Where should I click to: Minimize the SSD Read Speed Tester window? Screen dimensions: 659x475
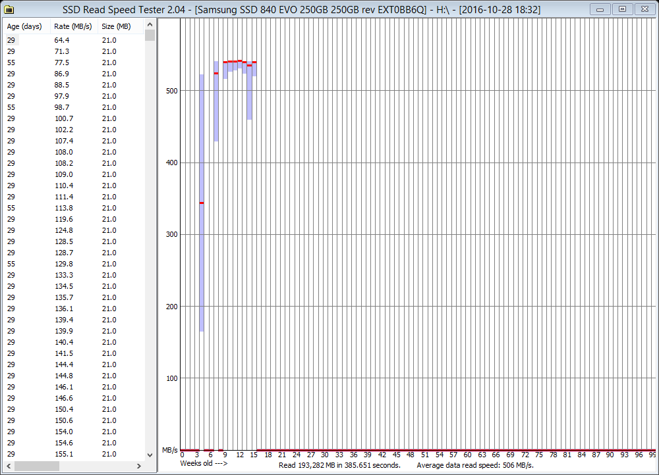(x=600, y=9)
